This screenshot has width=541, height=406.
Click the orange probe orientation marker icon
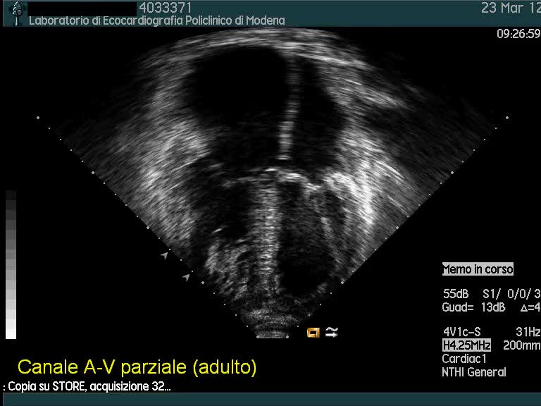[x=313, y=332]
